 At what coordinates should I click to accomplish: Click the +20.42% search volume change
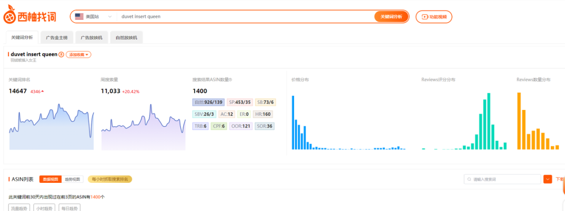[x=131, y=92]
